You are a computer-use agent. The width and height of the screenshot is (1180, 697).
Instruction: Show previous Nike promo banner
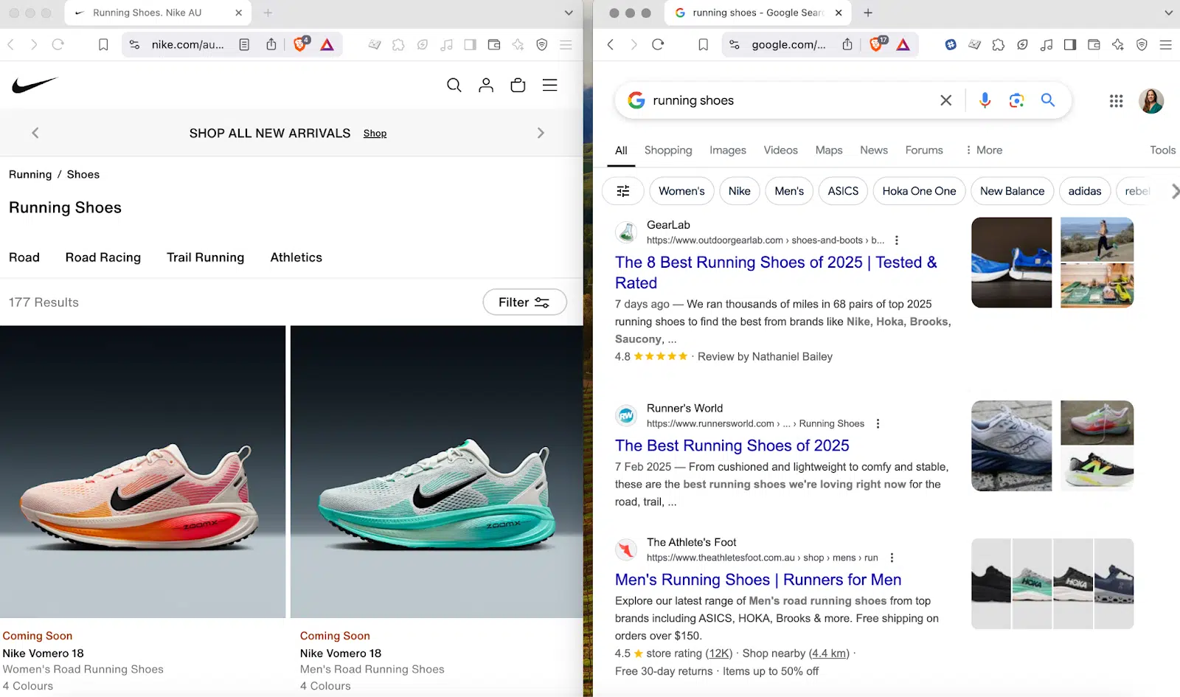pyautogui.click(x=35, y=133)
